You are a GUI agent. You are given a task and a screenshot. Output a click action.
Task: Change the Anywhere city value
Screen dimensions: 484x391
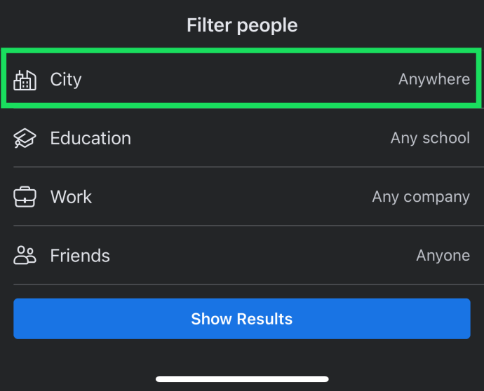tap(434, 79)
